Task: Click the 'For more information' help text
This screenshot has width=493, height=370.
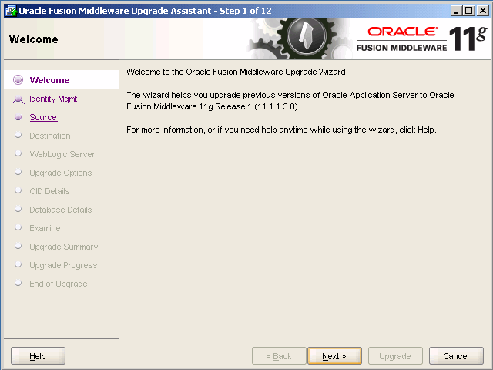Action: (281, 129)
